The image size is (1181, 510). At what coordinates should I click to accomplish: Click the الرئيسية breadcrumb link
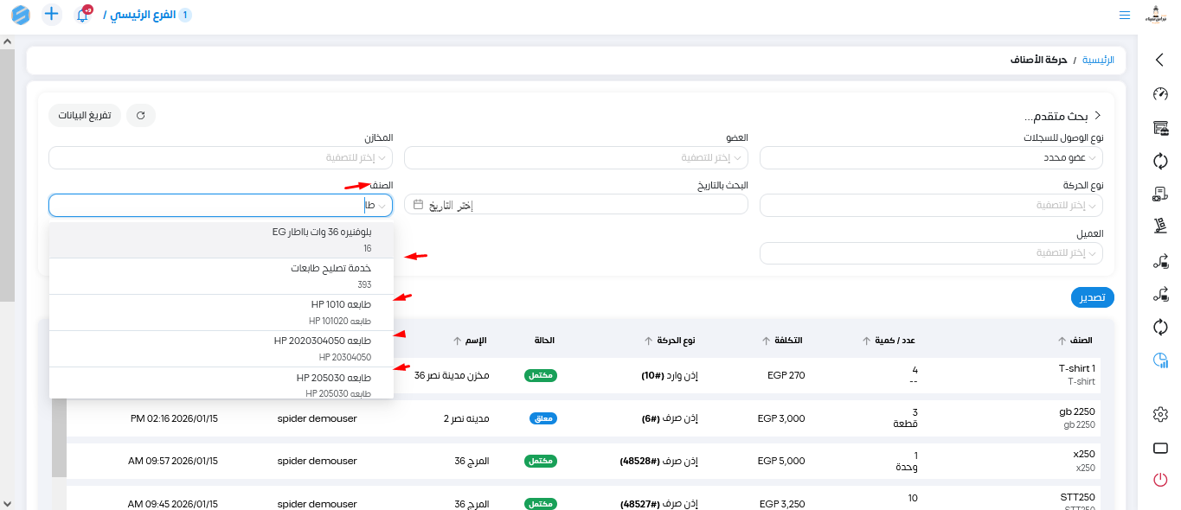[1099, 61]
